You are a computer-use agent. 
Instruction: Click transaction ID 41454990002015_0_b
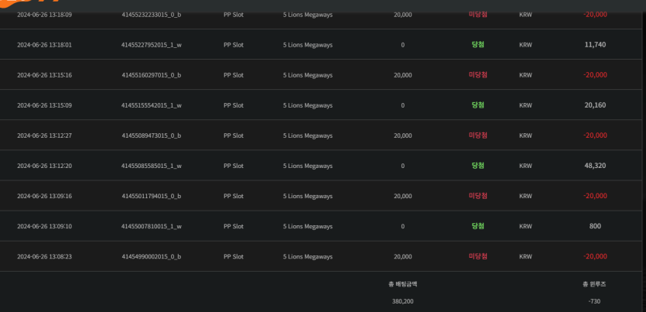point(151,256)
